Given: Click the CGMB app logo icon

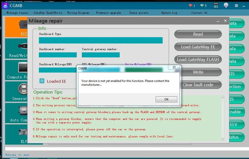Looking at the screenshot, I should (5, 6).
